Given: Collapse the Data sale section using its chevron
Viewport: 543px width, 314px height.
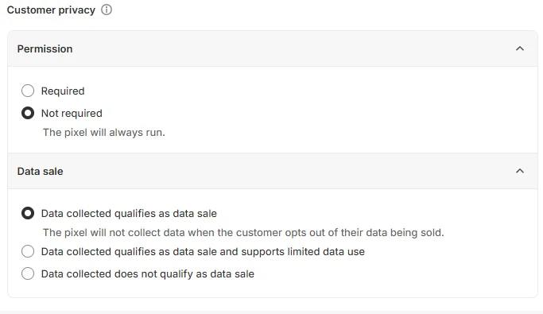Looking at the screenshot, I should tap(520, 171).
